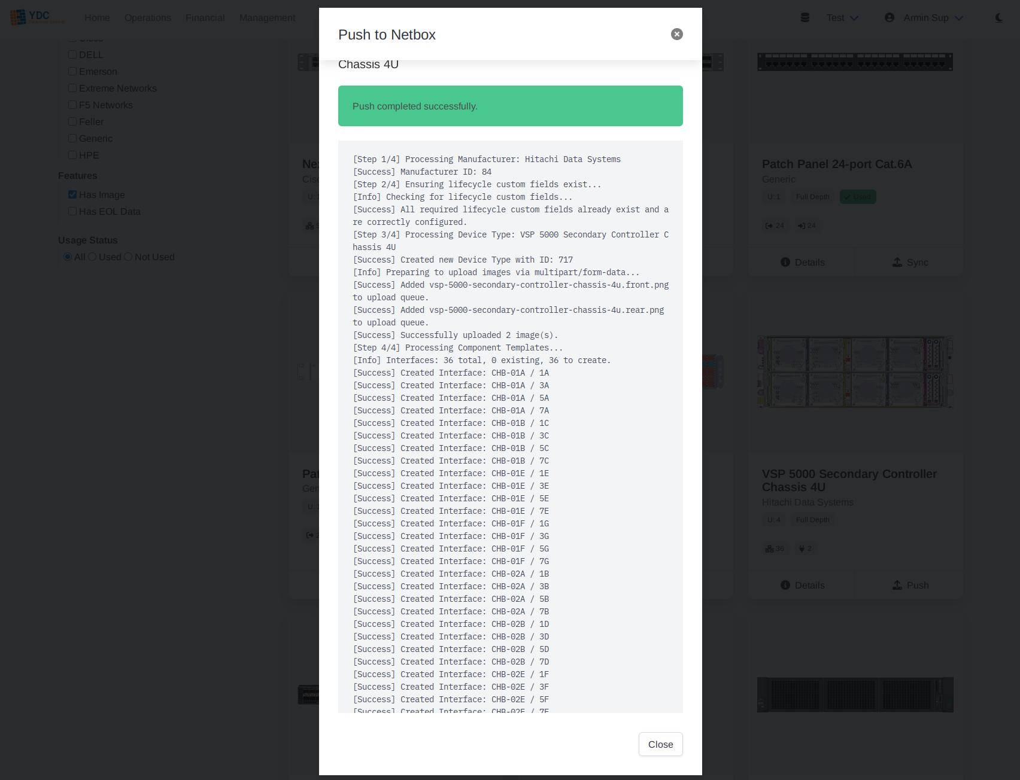Select the Used usage status radio

(92, 257)
